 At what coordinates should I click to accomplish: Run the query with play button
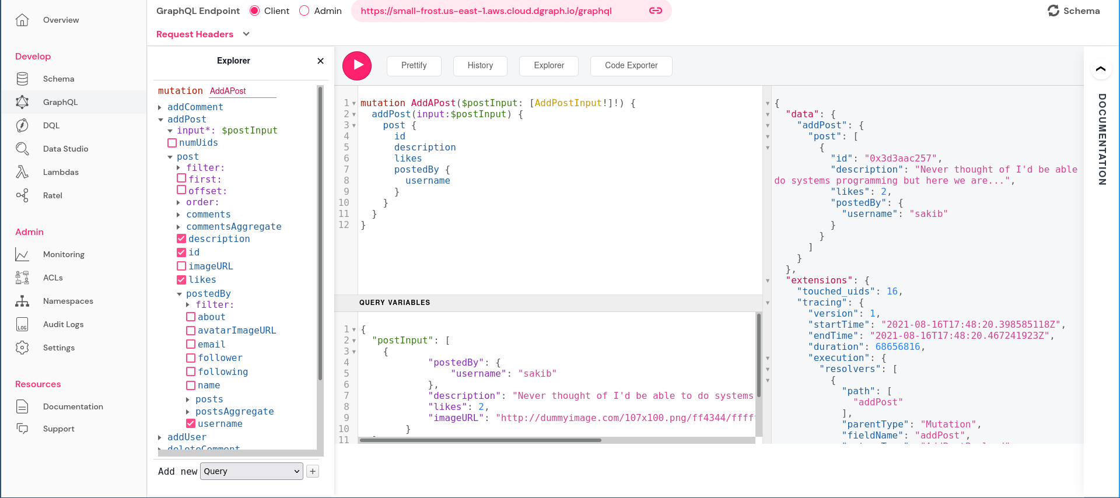point(357,65)
